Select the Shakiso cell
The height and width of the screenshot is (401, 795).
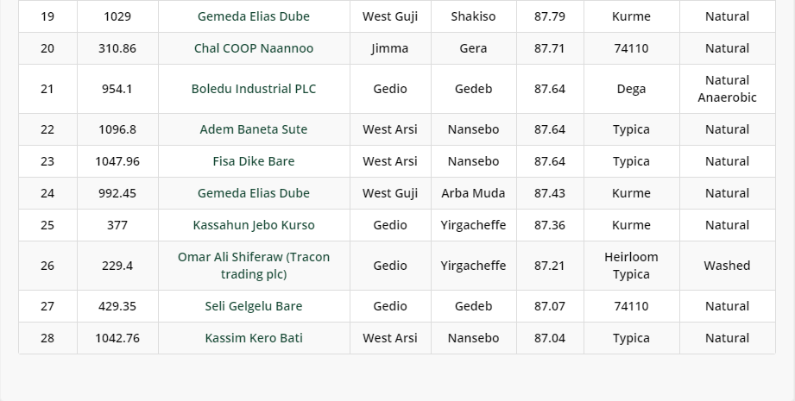tap(473, 16)
